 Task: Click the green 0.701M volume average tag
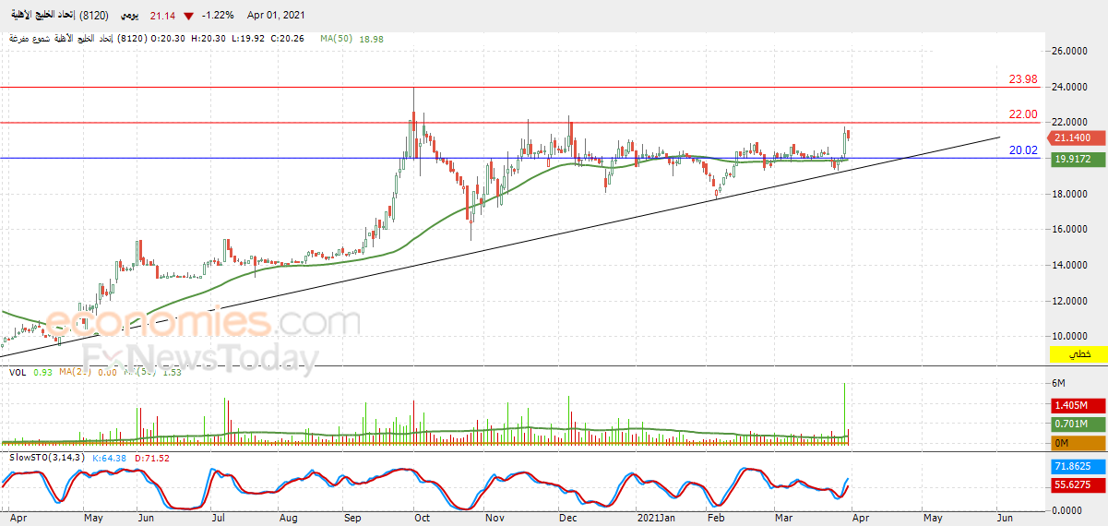tap(1077, 424)
